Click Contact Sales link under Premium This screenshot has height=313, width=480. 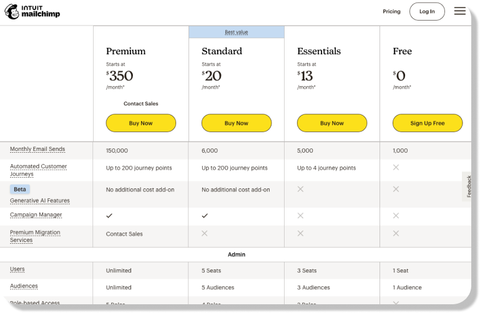tap(140, 104)
